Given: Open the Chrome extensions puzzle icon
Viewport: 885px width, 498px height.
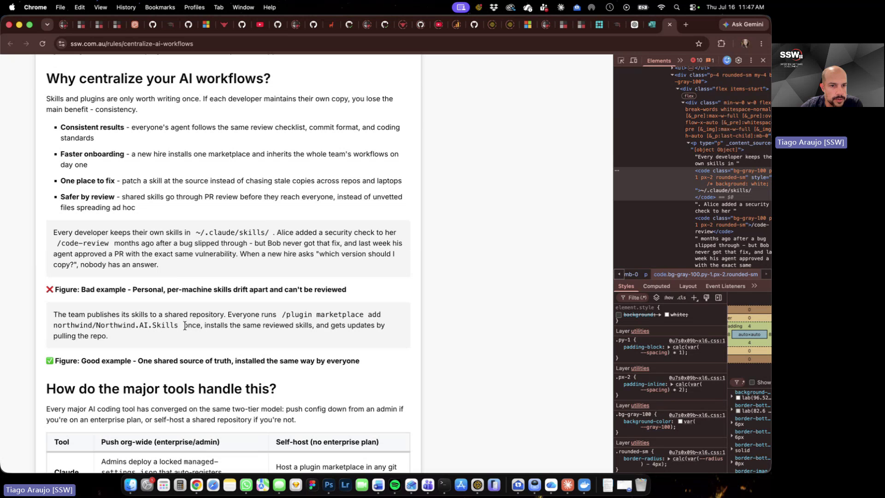Looking at the screenshot, I should (x=721, y=44).
